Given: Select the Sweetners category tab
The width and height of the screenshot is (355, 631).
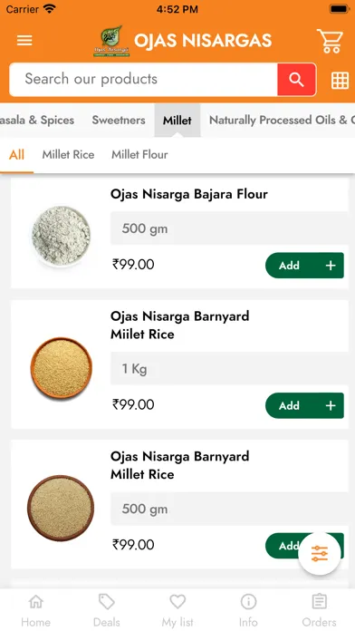Looking at the screenshot, I should 119,120.
